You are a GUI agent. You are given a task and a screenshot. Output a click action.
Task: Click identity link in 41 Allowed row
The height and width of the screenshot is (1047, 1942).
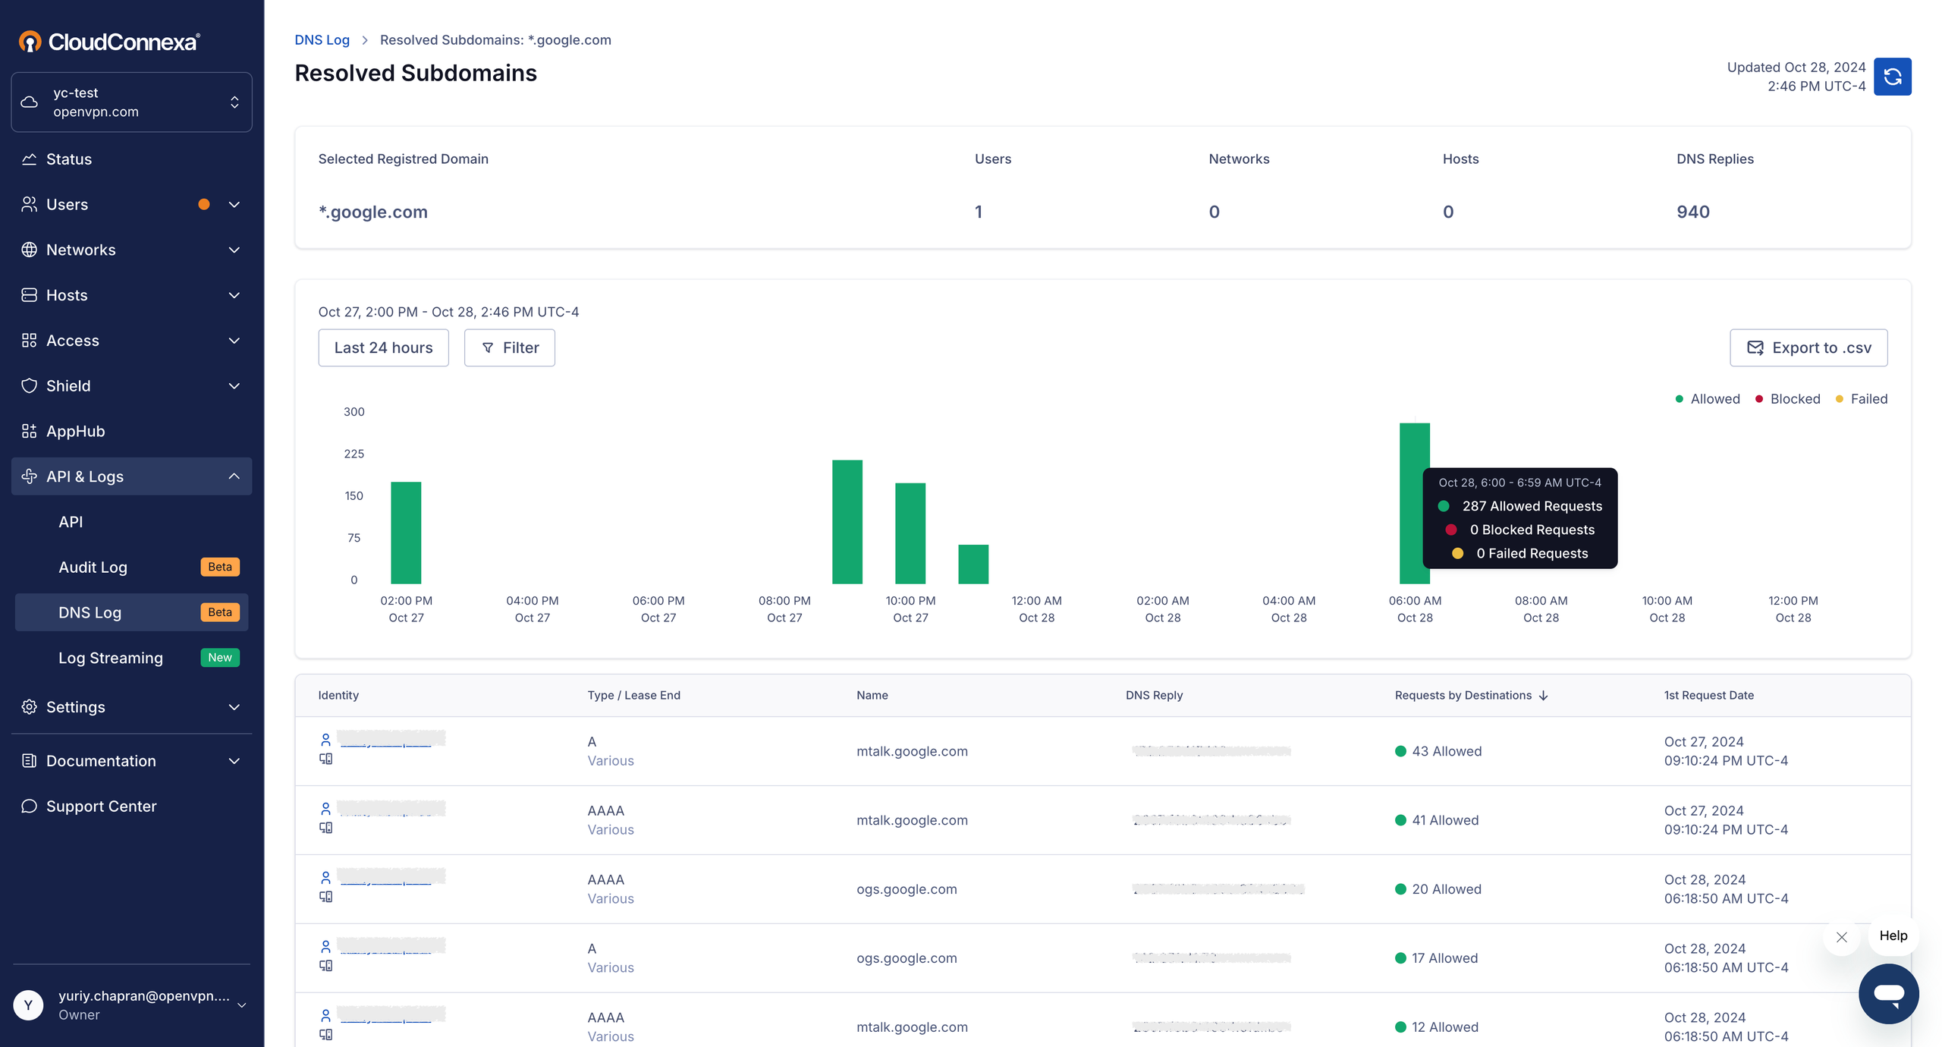coord(391,808)
